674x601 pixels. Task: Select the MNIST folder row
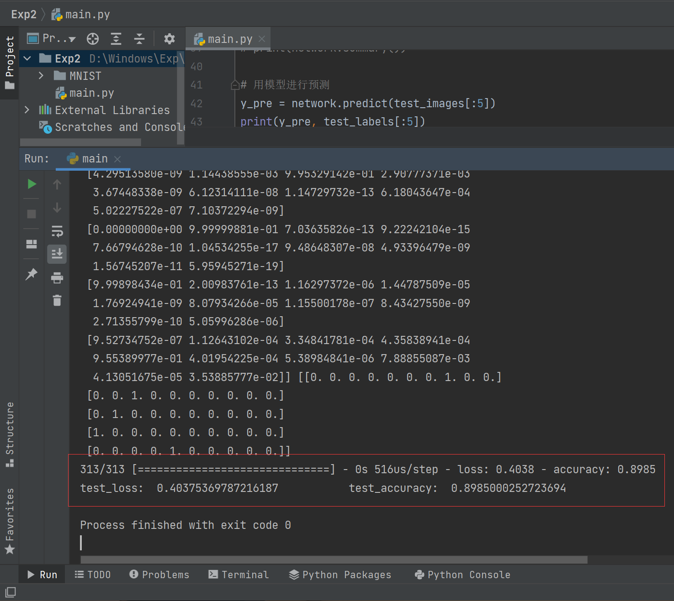pos(78,76)
